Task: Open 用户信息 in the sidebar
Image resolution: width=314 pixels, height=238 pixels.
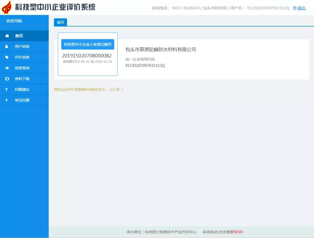Action: 24,46
